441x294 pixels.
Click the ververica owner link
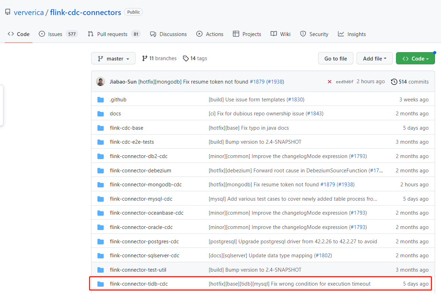(29, 13)
